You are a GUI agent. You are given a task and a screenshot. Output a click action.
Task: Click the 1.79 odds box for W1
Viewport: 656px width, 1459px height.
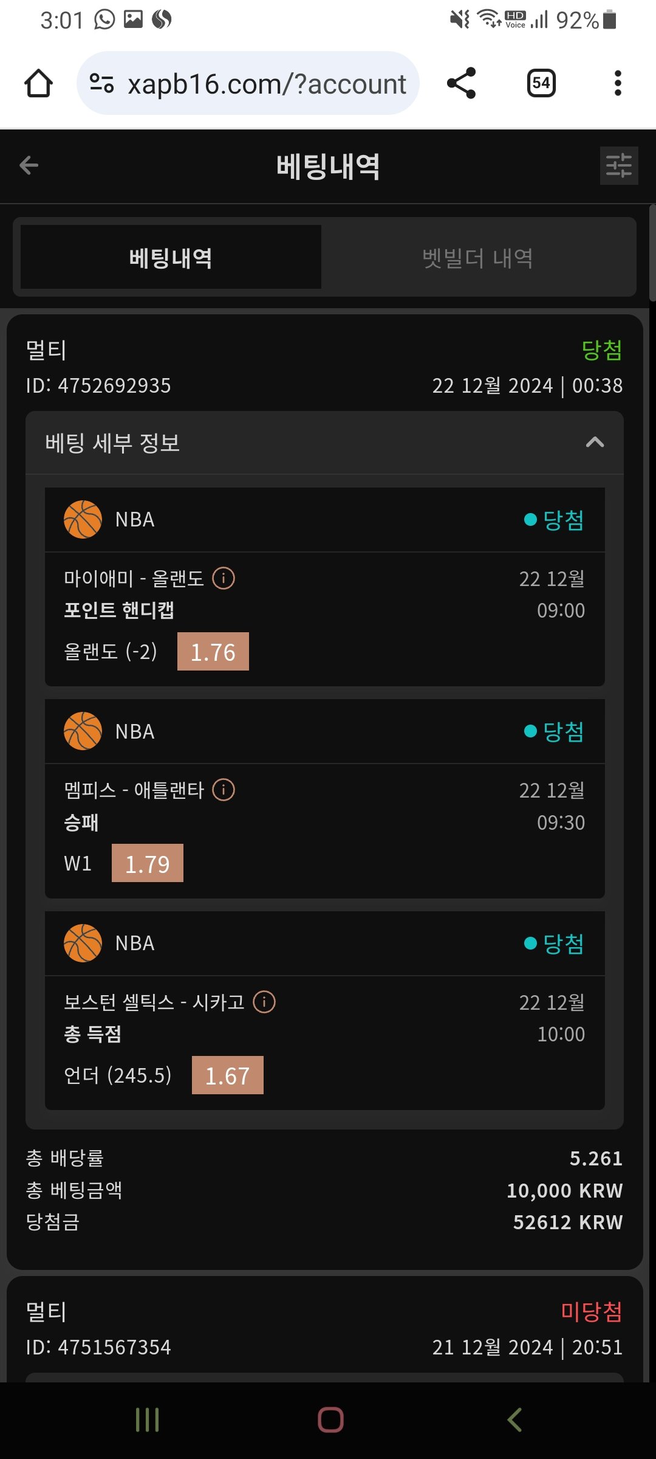(x=148, y=863)
